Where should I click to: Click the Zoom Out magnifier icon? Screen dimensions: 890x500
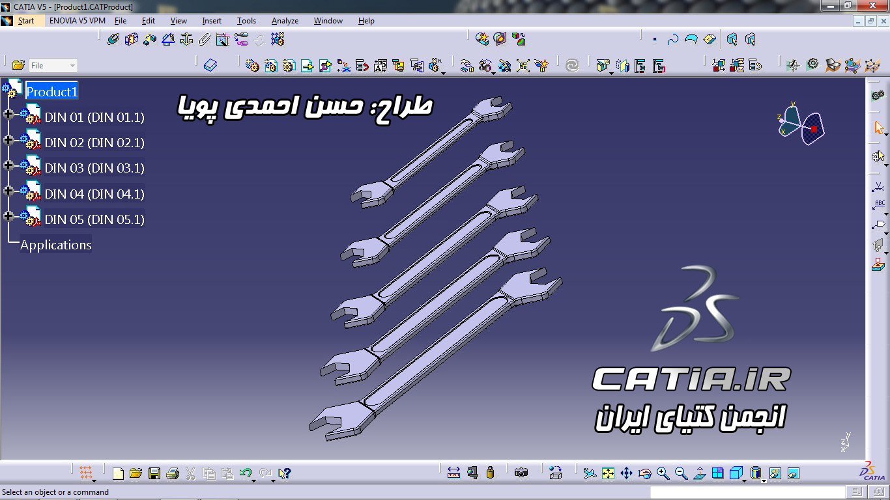pos(682,473)
